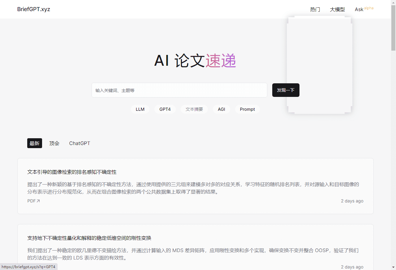Toggle the LLM keyword chip
Viewport: 396px width, 270px height.
coord(140,109)
